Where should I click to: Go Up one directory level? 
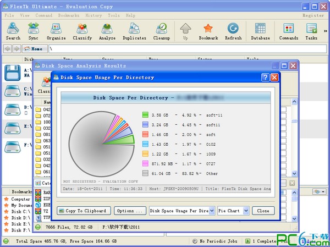click(x=185, y=31)
